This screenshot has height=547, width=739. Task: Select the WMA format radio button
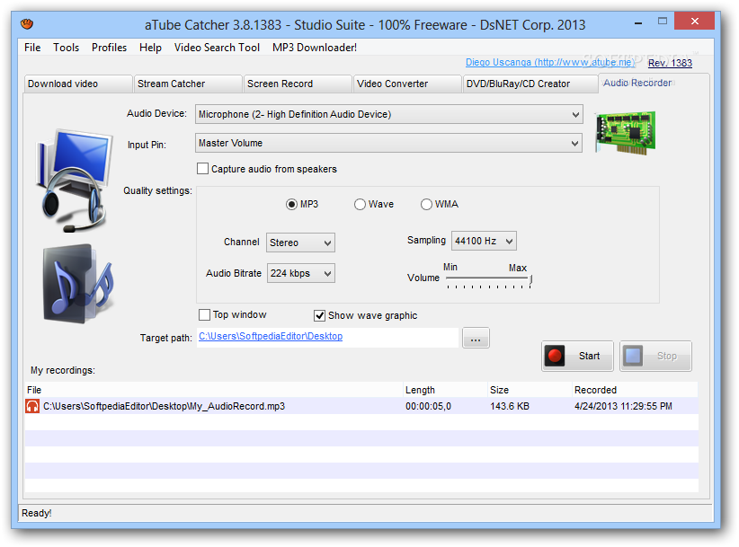point(426,204)
